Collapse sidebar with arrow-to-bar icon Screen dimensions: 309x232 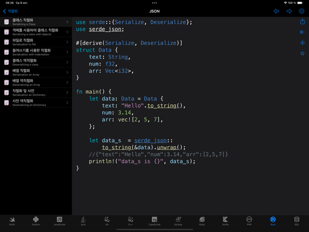coord(302,32)
